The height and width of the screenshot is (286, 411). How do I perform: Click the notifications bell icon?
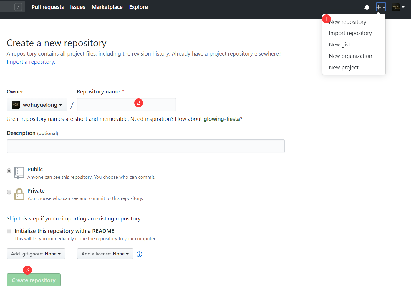tap(367, 7)
